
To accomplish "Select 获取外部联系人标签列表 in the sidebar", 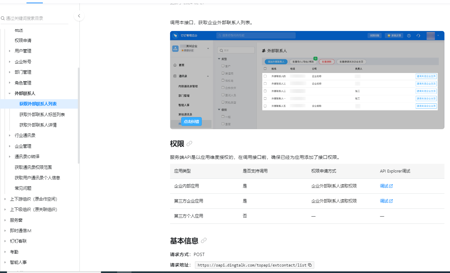I will [42, 114].
